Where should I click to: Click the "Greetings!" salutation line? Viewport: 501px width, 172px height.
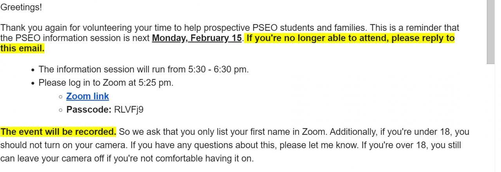coord(21,7)
